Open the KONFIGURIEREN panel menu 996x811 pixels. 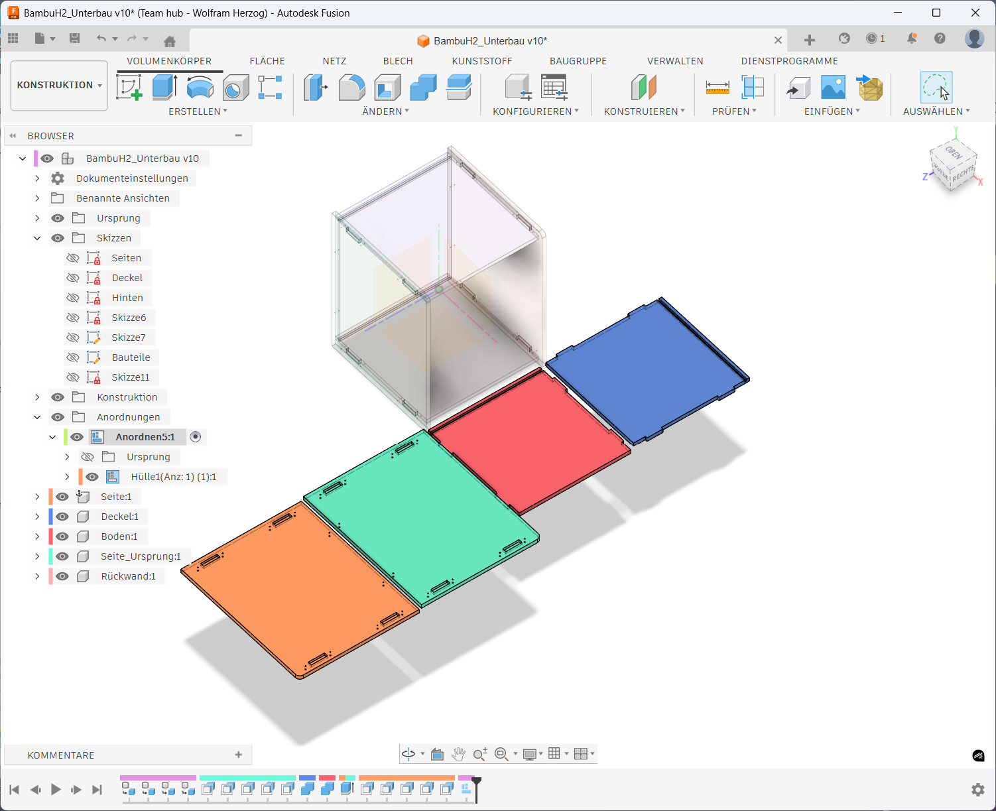tap(535, 111)
